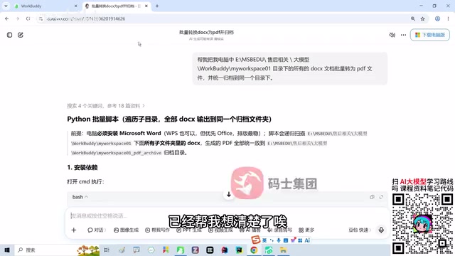Go back to previous page

[6, 18]
